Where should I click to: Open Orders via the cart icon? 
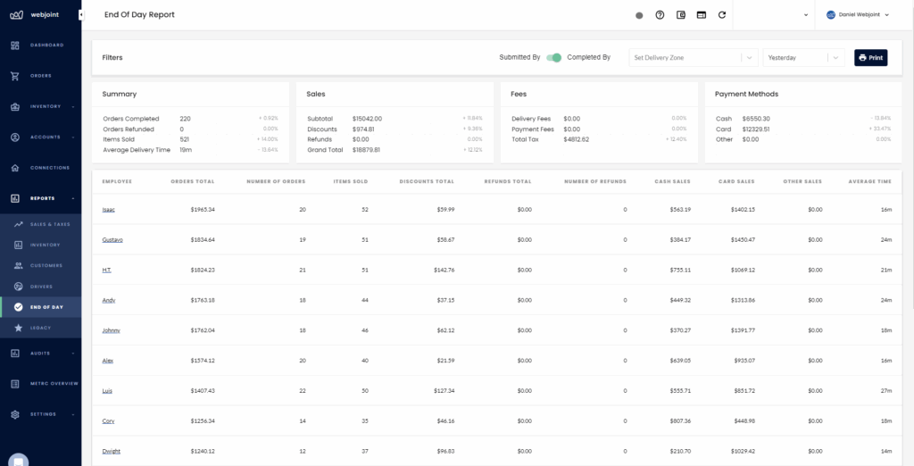[x=15, y=76]
